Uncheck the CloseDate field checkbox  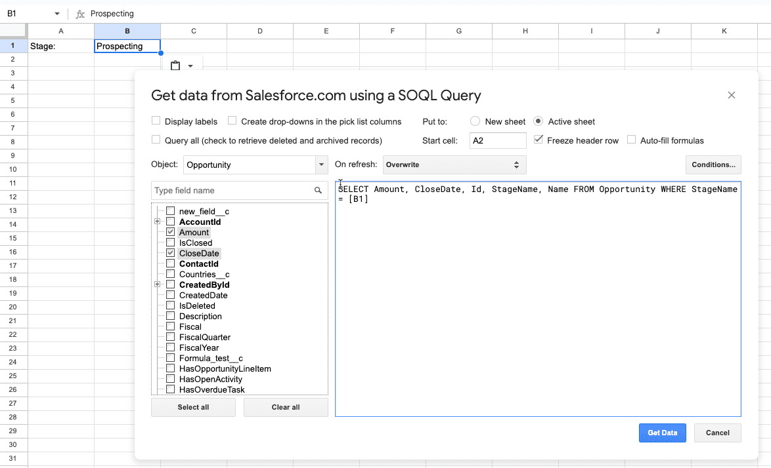pyautogui.click(x=171, y=253)
